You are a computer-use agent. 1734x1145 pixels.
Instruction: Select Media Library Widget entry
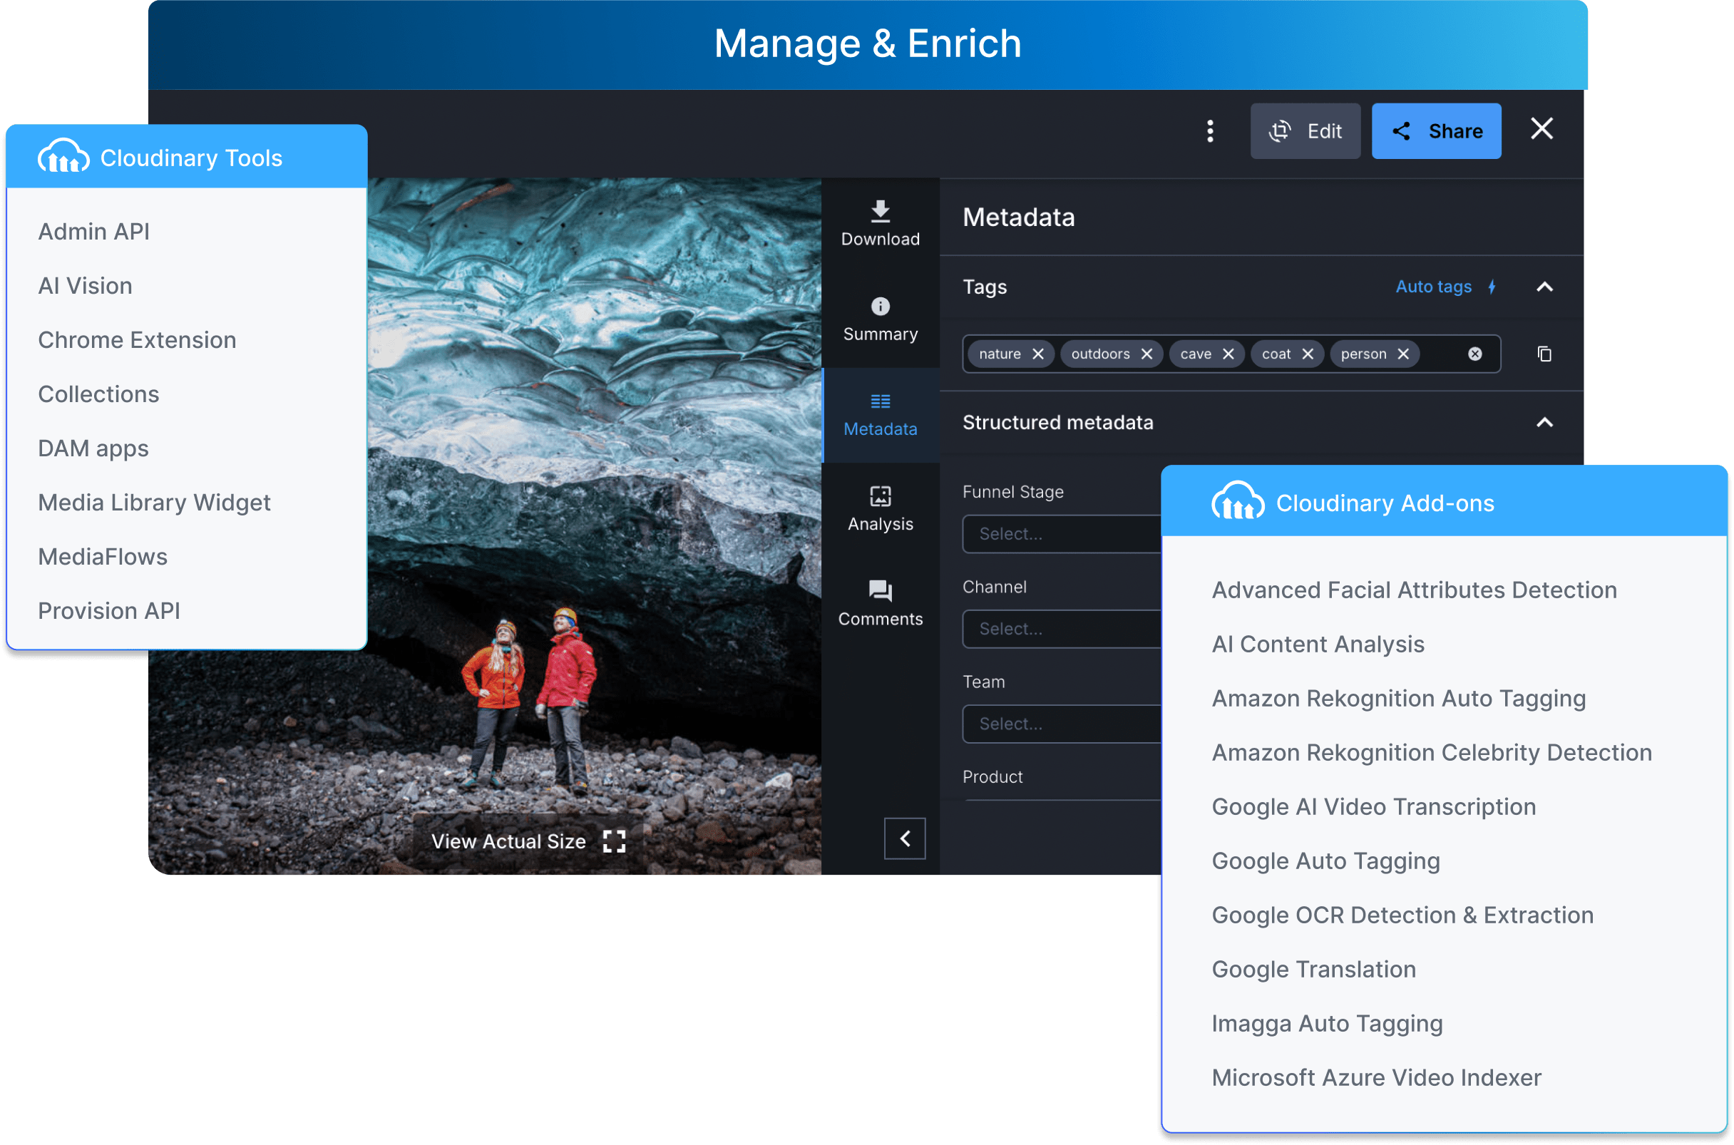point(154,503)
